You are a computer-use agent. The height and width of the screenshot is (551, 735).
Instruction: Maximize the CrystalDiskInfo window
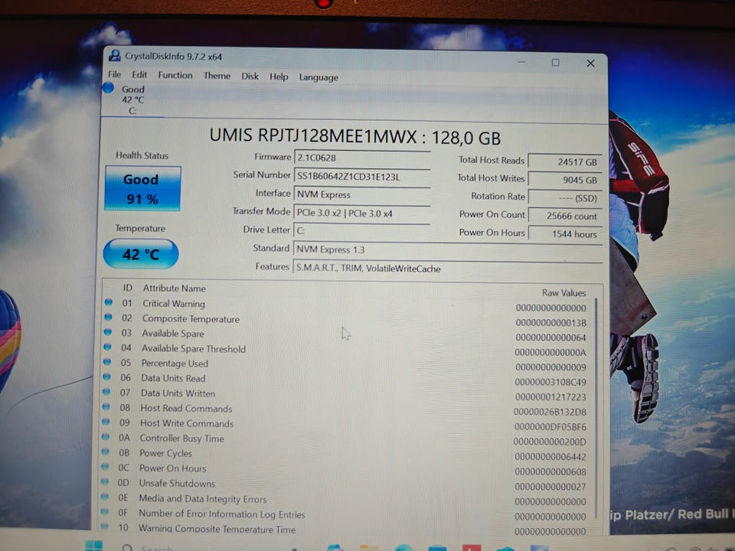click(x=556, y=62)
